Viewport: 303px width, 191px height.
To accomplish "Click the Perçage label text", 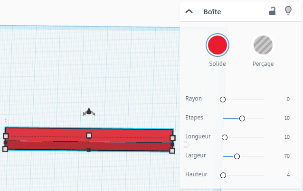I will pyautogui.click(x=263, y=64).
